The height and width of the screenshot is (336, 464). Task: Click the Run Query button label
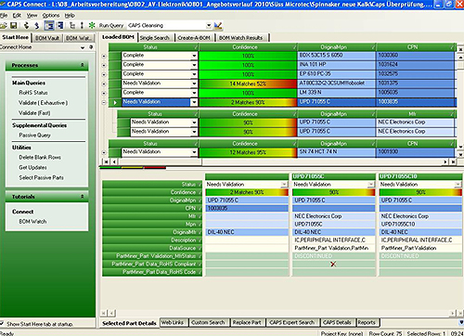[x=111, y=26]
